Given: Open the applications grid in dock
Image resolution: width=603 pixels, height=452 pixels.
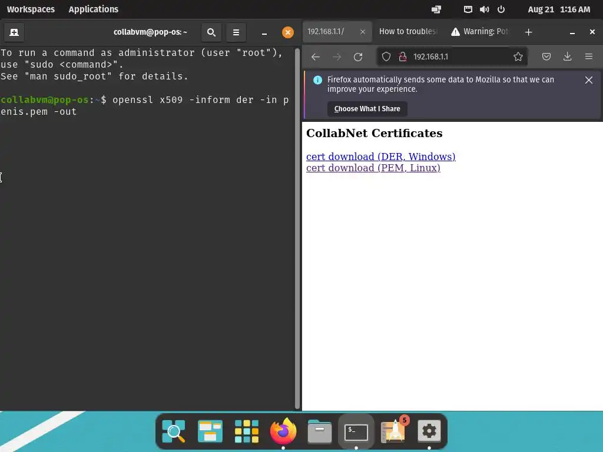Looking at the screenshot, I should (x=247, y=431).
